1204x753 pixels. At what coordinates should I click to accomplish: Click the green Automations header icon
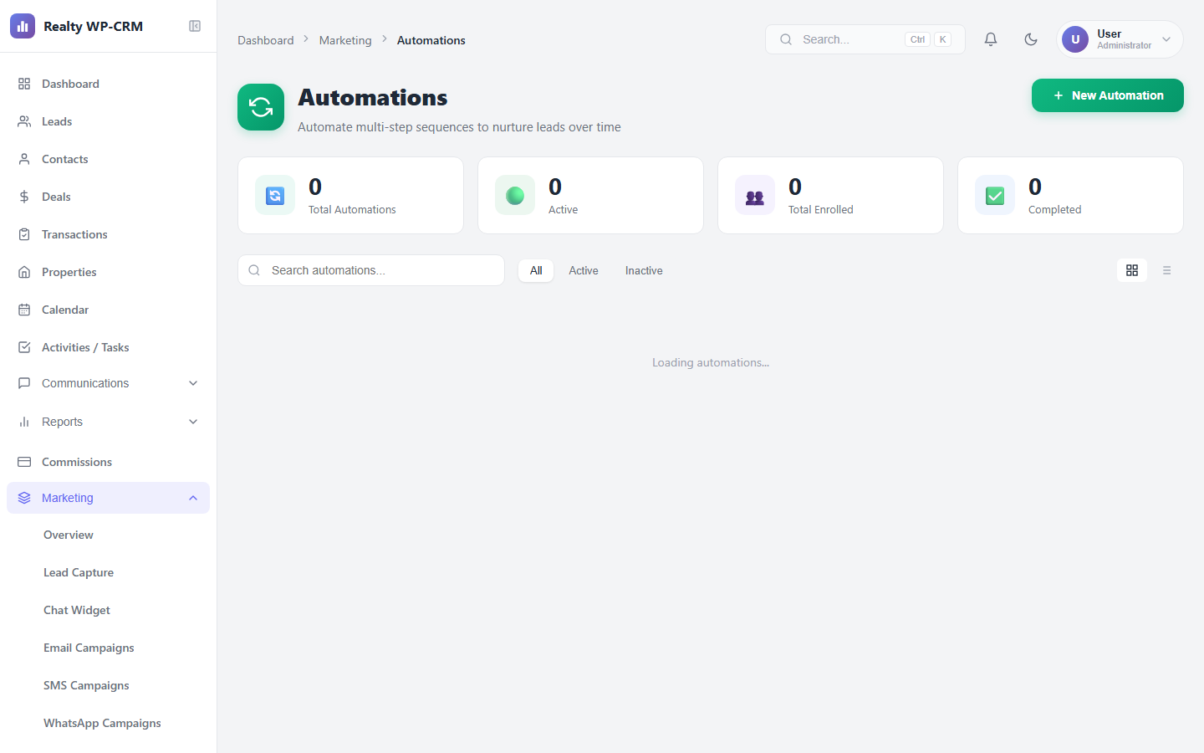tap(261, 107)
